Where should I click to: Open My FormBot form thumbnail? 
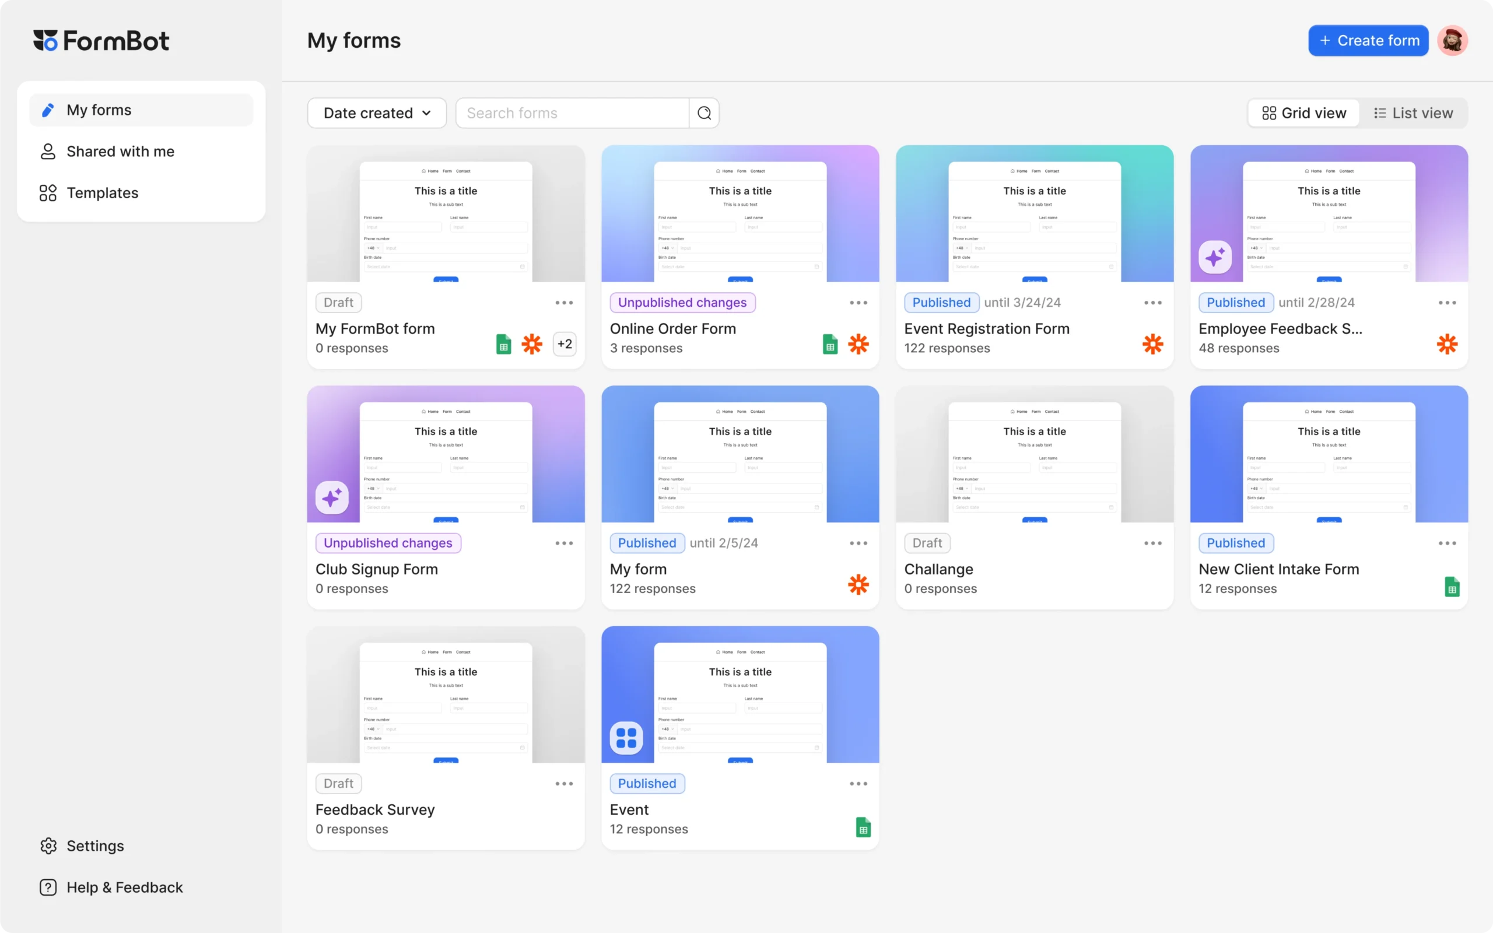point(446,213)
